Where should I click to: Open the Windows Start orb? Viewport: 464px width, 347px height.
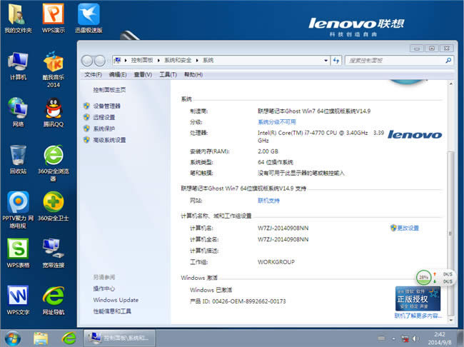pos(12,338)
